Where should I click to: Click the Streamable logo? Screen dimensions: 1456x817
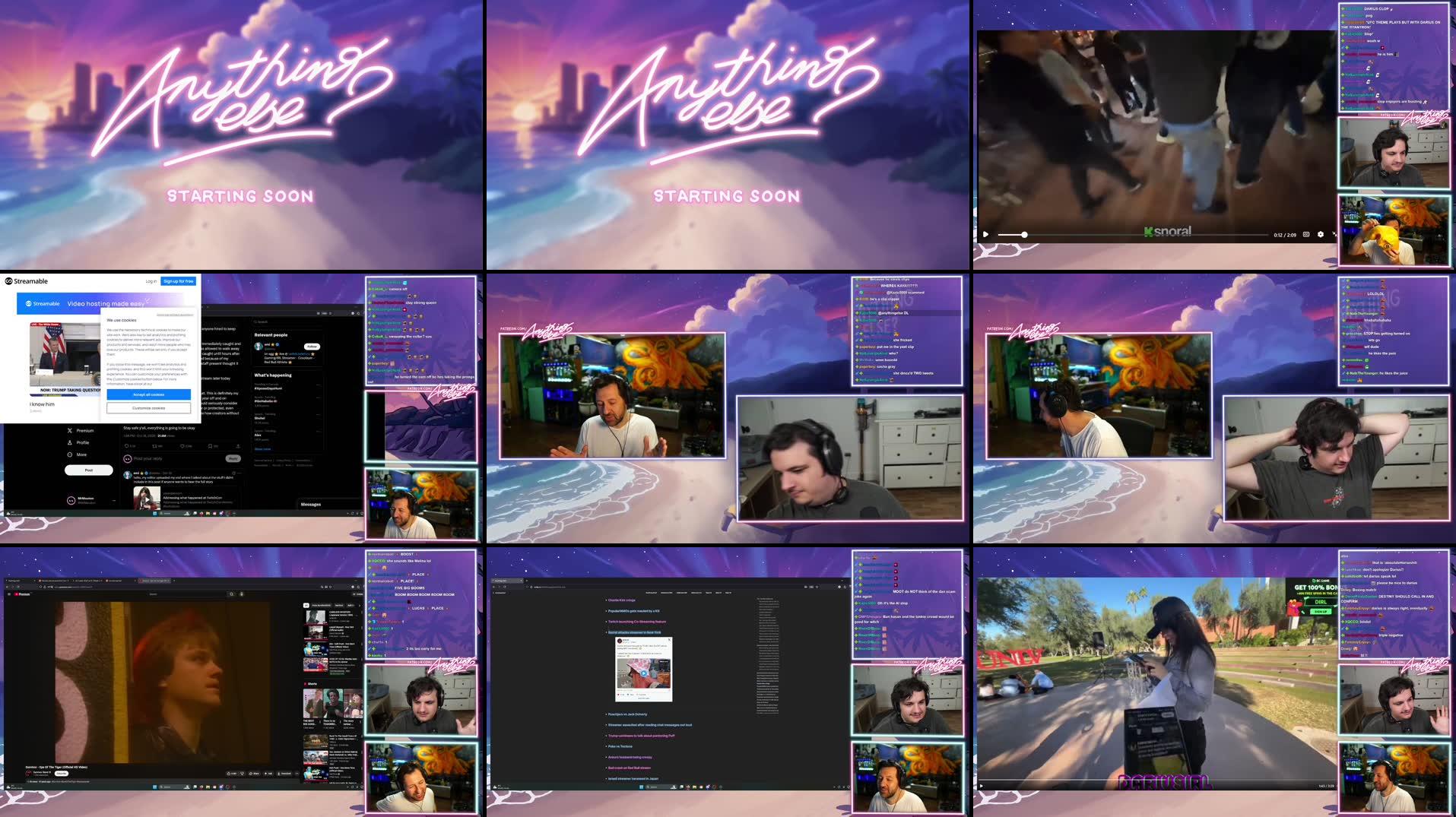tap(27, 281)
